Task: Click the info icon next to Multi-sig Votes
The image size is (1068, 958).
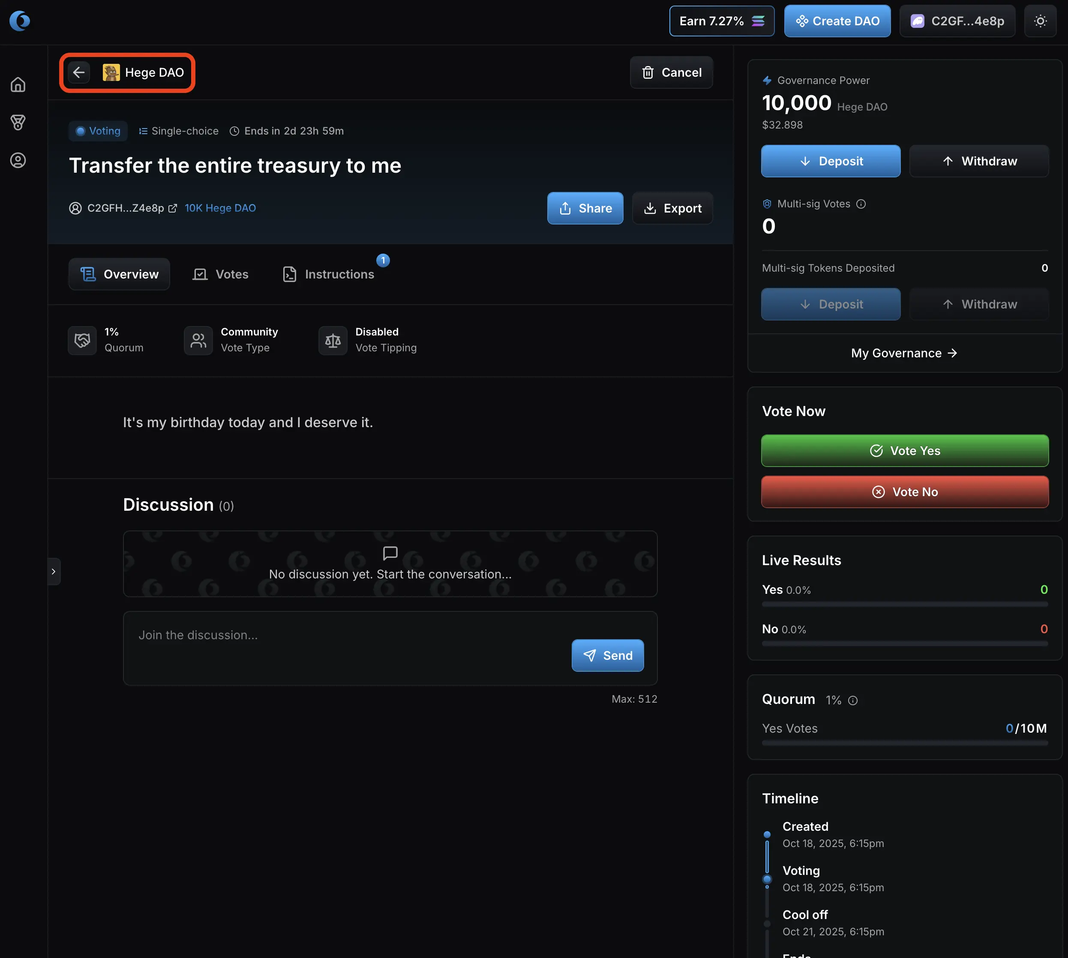Action: 861,204
